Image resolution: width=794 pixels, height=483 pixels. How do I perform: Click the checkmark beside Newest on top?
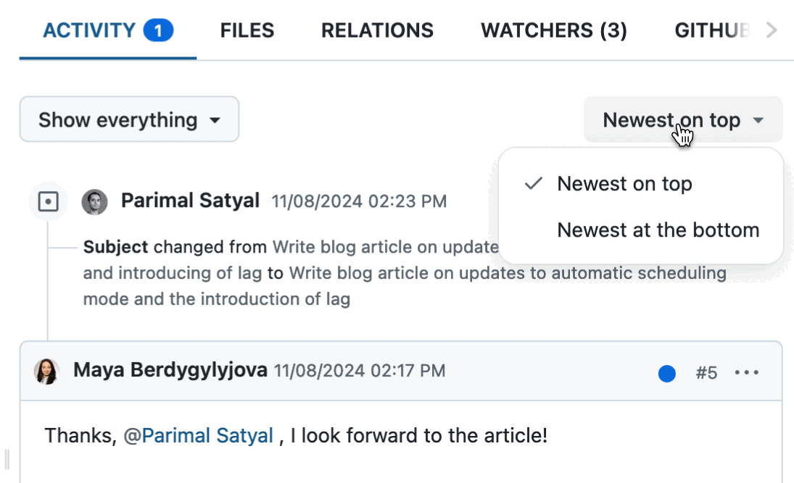click(x=533, y=184)
